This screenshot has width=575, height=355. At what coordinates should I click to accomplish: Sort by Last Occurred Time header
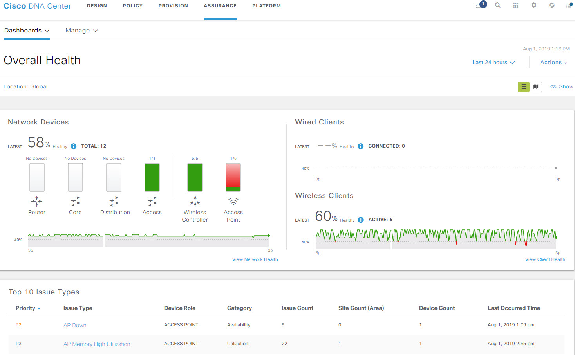[x=514, y=308]
